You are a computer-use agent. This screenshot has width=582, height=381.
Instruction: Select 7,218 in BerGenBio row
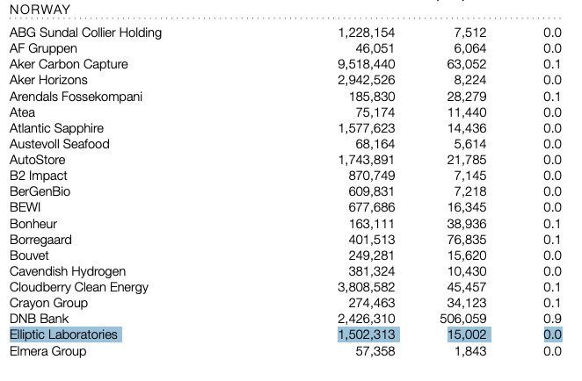point(469,191)
